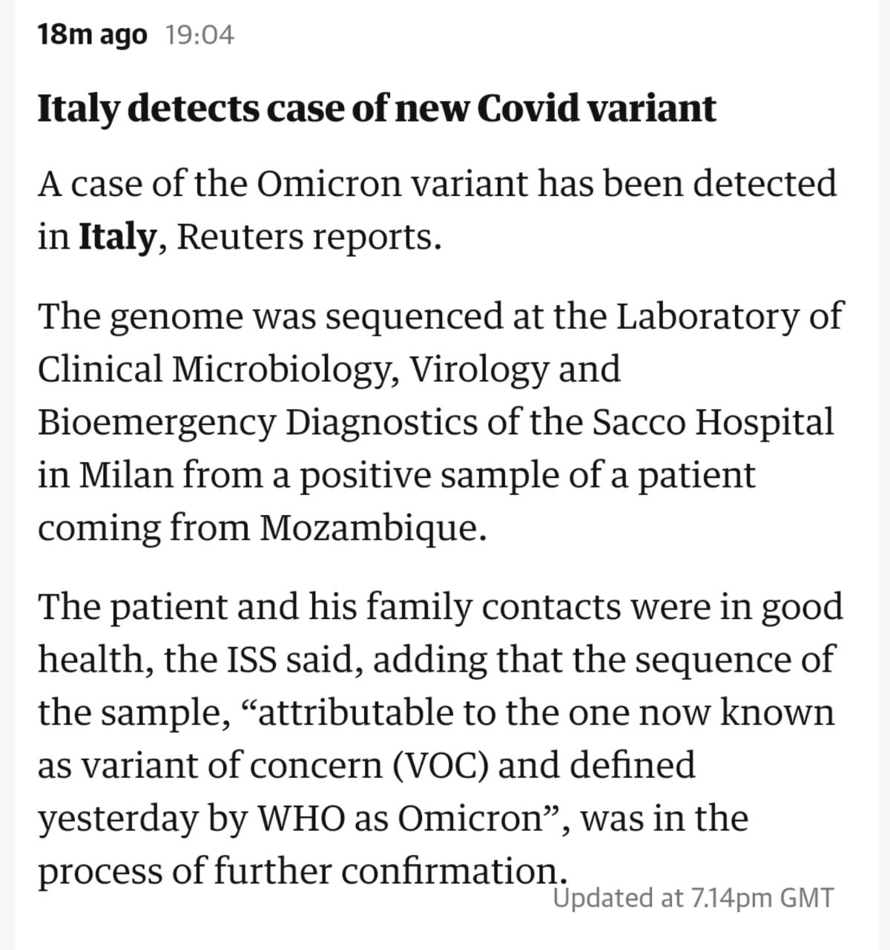Open headline "Italy detects case of new Covid variant"

pos(377,108)
